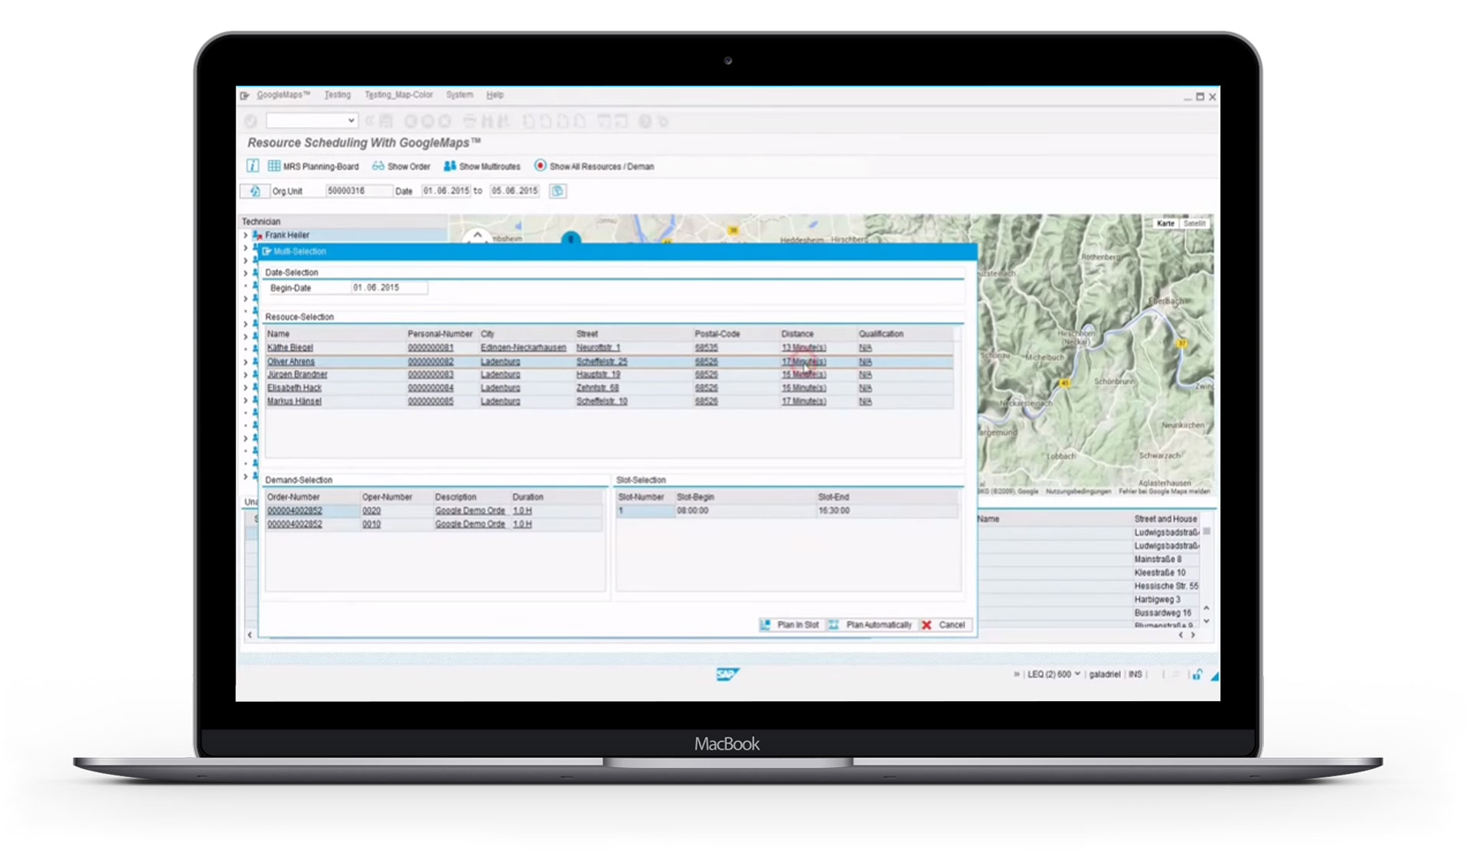Open the GoogleMaps menu

click(x=283, y=95)
